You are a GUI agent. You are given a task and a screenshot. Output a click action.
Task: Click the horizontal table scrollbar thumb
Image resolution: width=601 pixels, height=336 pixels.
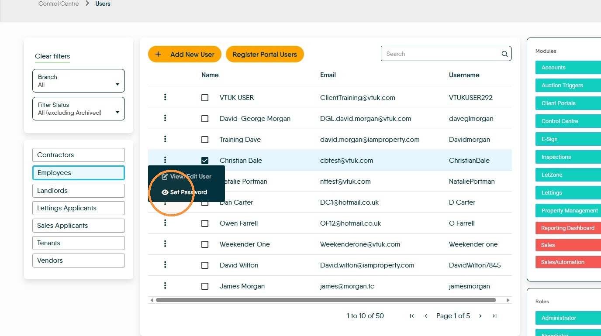[326, 300]
